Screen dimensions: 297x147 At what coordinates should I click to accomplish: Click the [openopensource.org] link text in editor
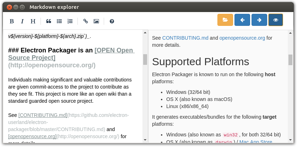(x=32, y=136)
